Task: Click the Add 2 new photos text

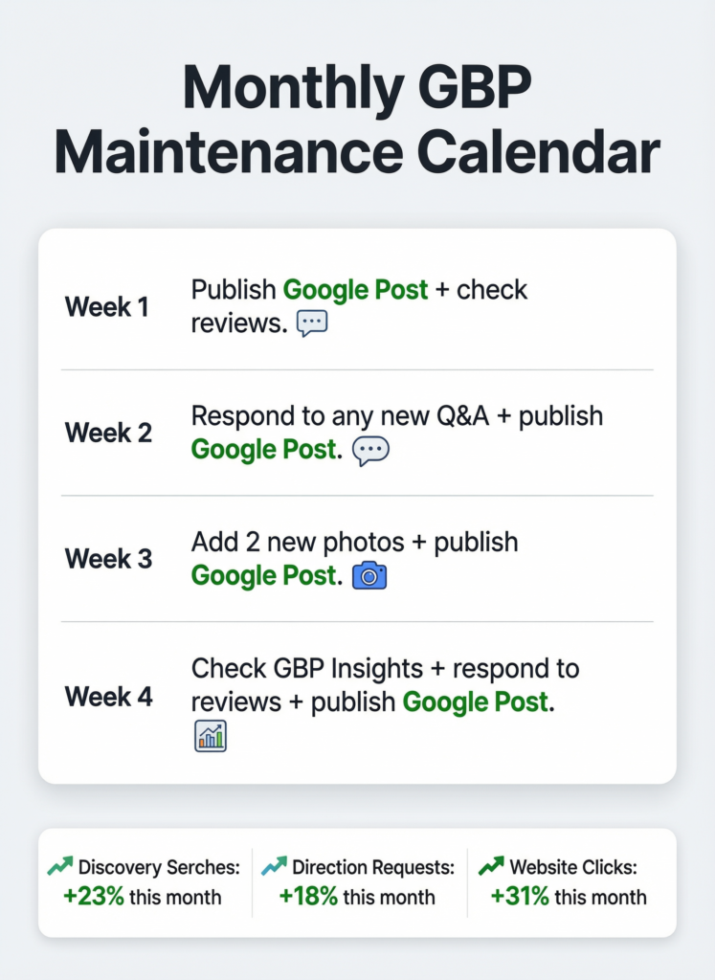Action: [289, 542]
